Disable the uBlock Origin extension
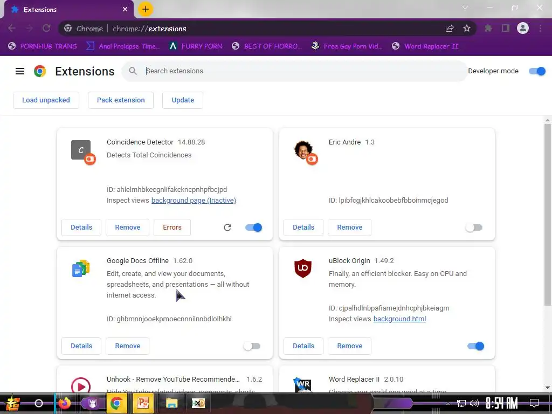 click(475, 346)
